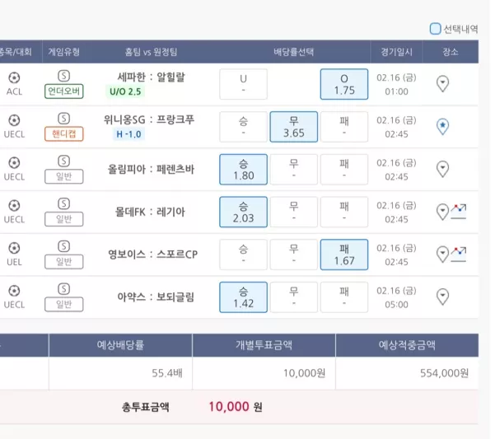495x439 pixels.
Task: Click location pin on 아약스 vs 보되글림 row
Action: coord(442,297)
